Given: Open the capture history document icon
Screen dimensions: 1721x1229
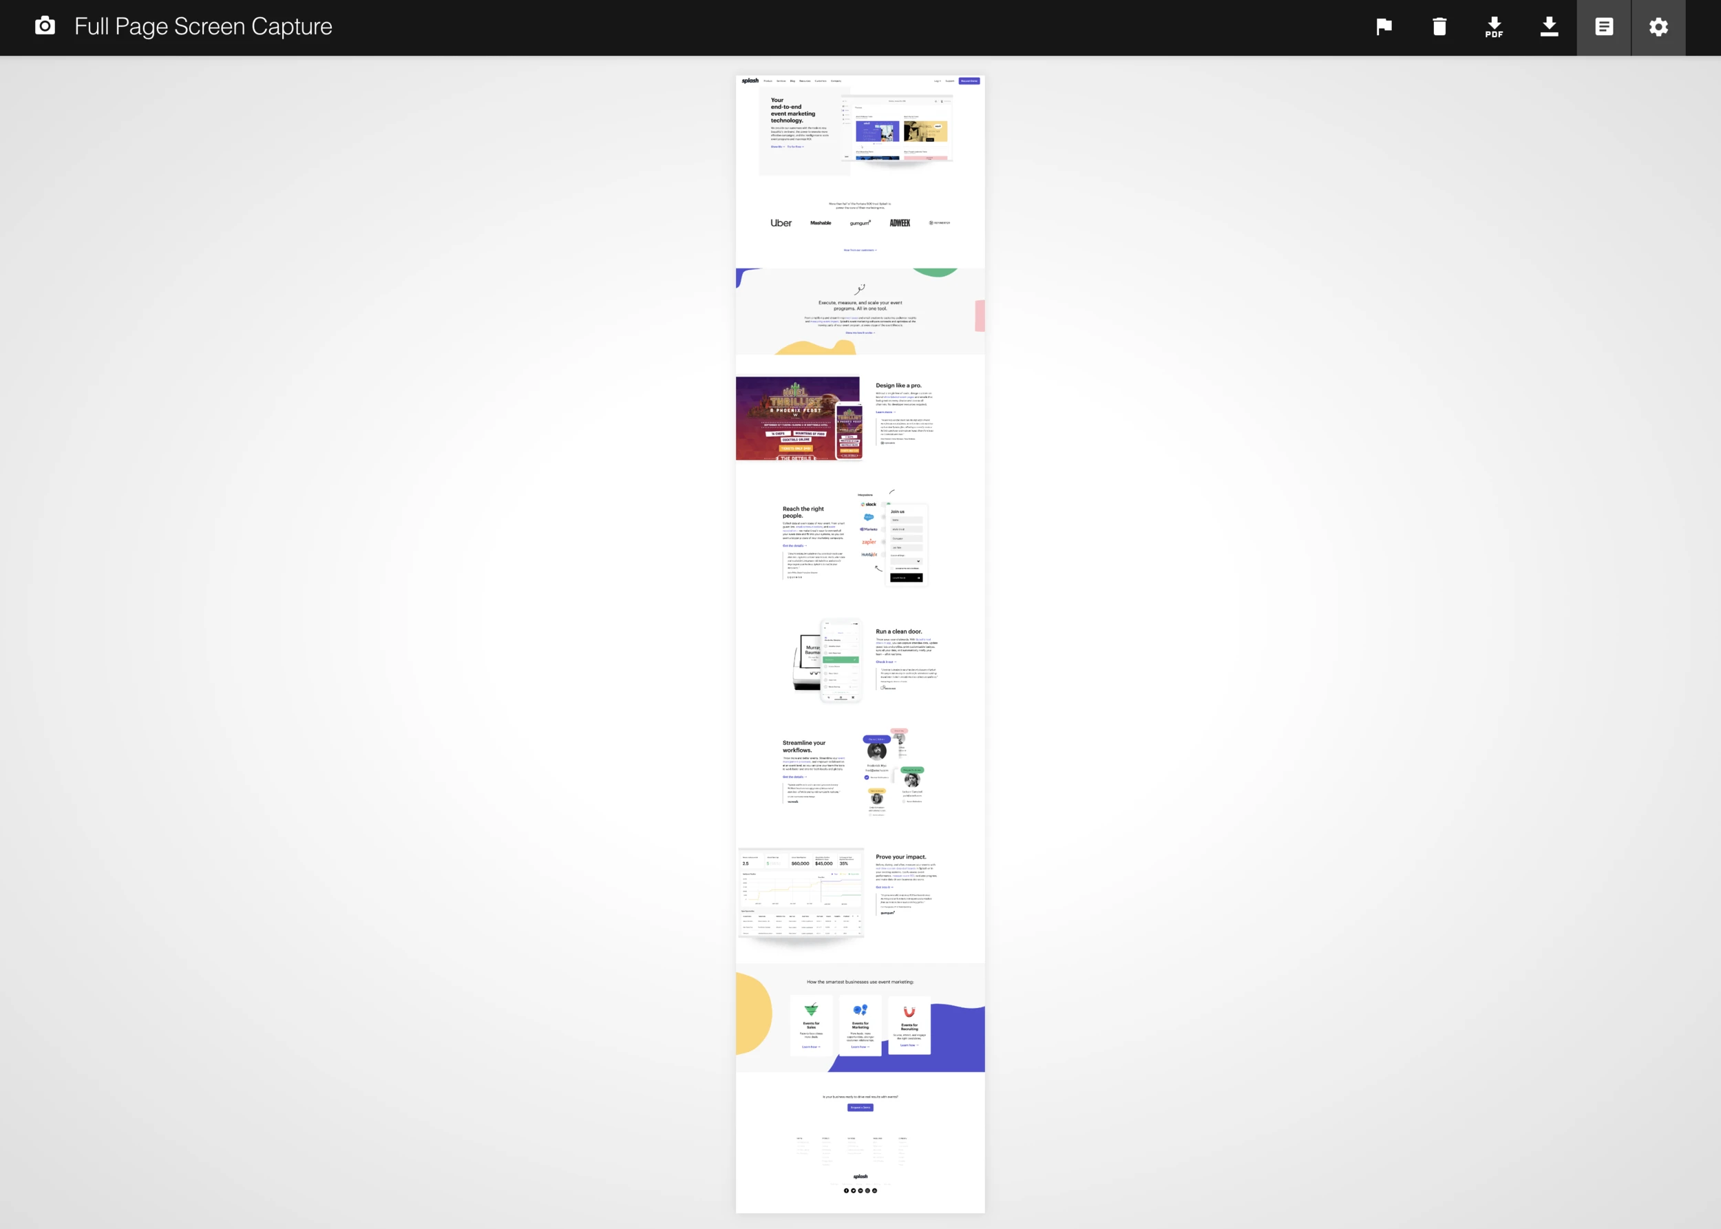Looking at the screenshot, I should coord(1604,28).
